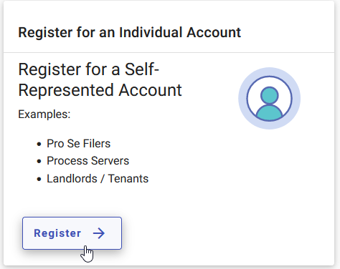Click the right arrow icon inside Register button

[99, 233]
